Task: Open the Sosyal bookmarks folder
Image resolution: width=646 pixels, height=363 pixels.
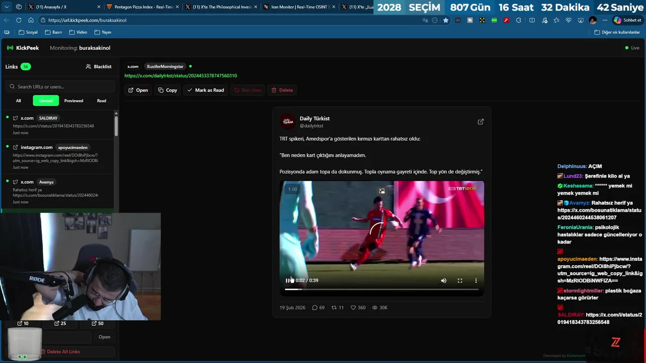Action: tap(28, 32)
